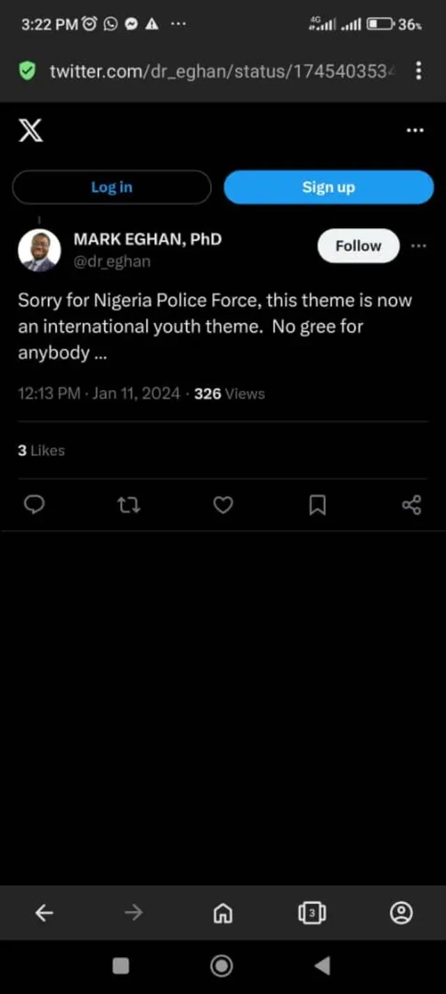Open @dr_eghan profile picture

click(x=39, y=250)
